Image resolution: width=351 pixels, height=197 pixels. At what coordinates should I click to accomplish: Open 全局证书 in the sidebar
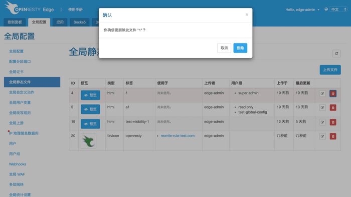coord(16,72)
